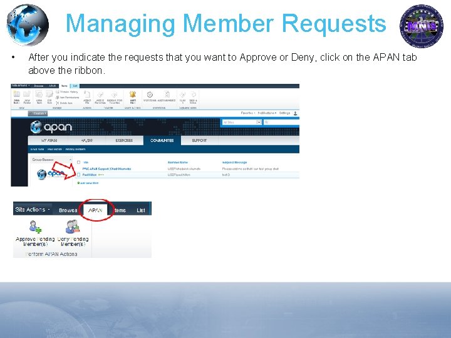
Task: Click the Pending Members breadcrumb link
Action: pos(75,149)
